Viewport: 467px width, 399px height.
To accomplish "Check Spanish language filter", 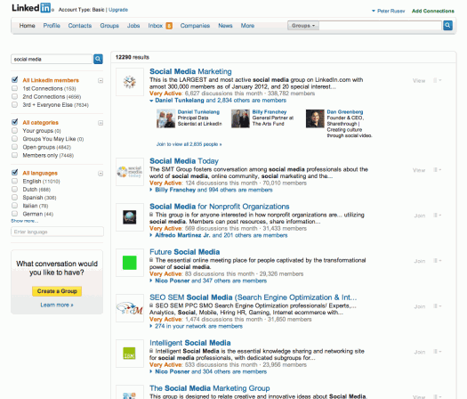I will pyautogui.click(x=14, y=197).
